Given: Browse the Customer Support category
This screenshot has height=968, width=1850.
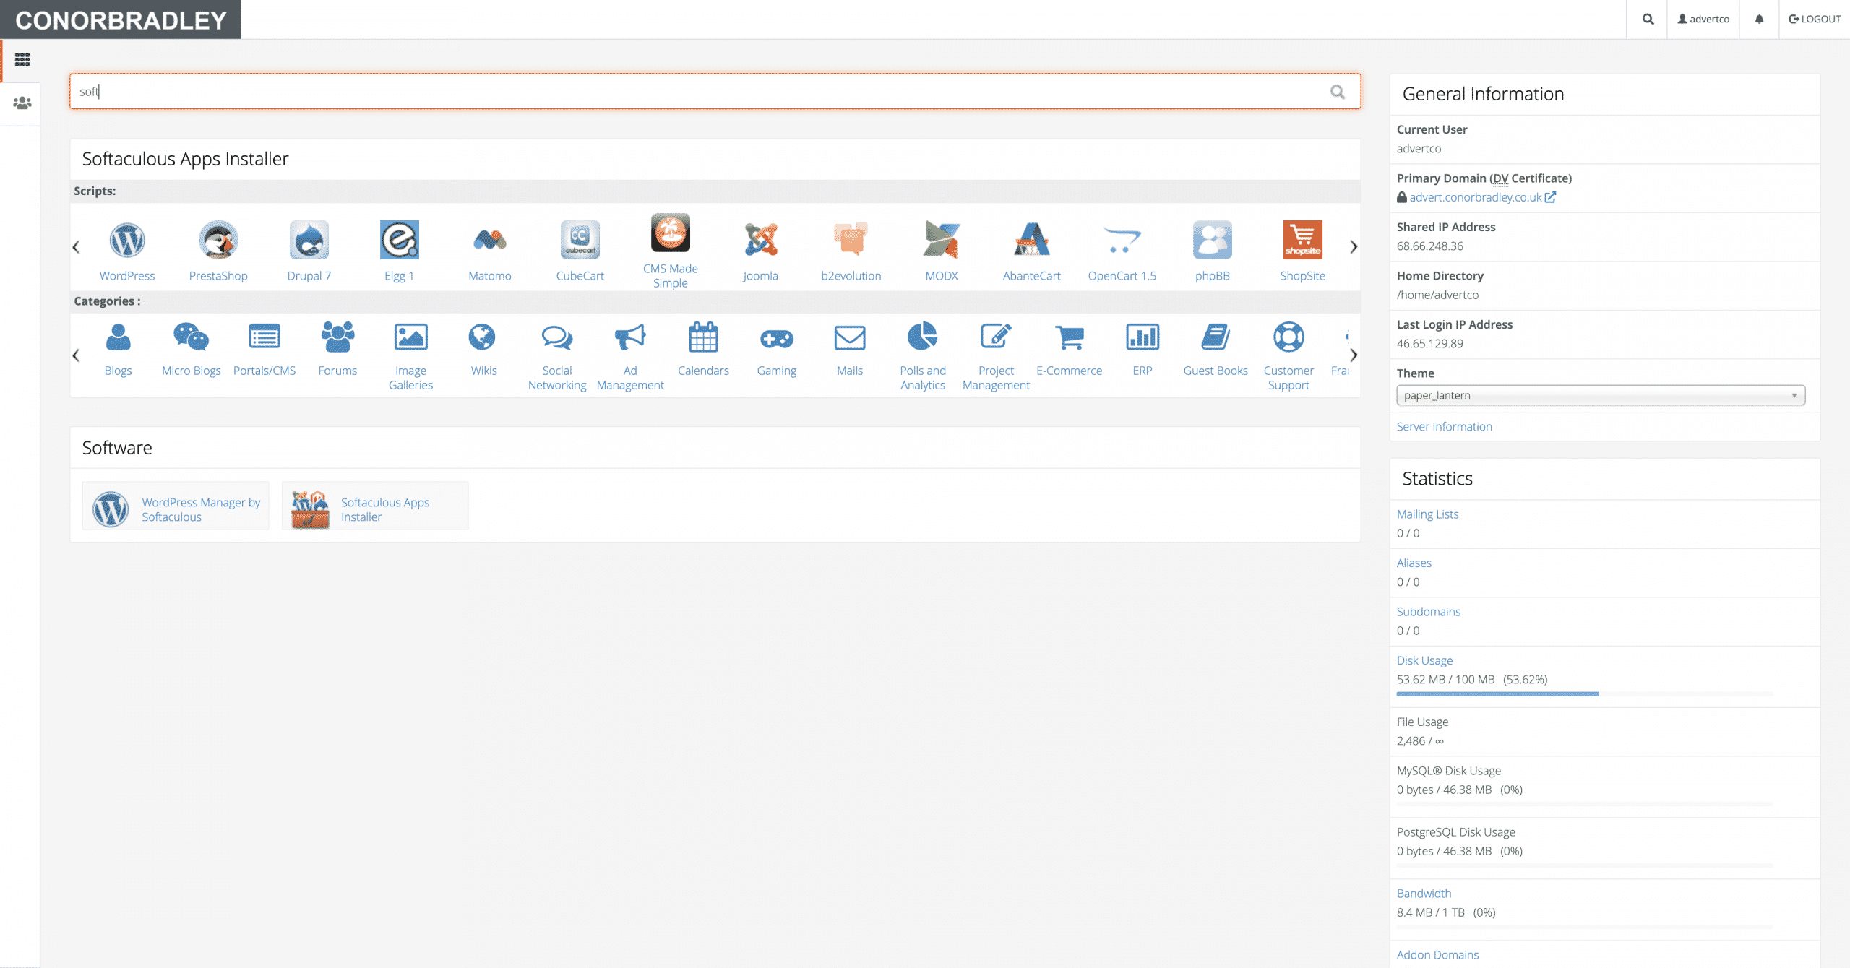Looking at the screenshot, I should [x=1288, y=356].
